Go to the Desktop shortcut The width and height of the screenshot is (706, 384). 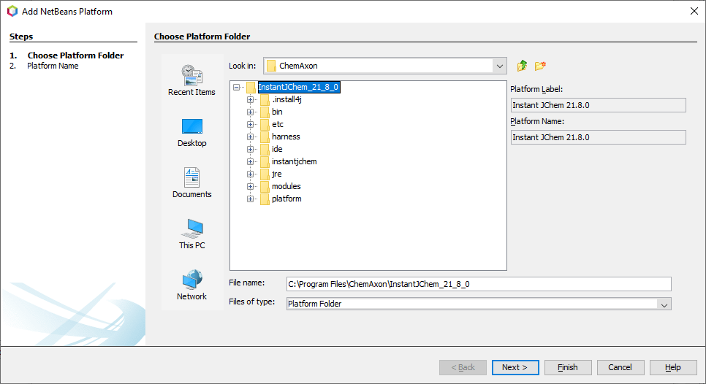191,131
